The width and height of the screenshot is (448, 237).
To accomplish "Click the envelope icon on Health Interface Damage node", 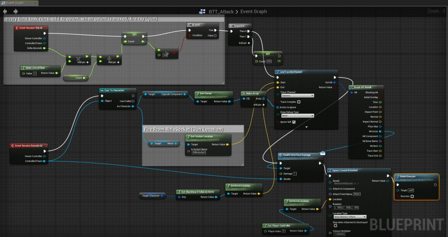I will [323, 154].
